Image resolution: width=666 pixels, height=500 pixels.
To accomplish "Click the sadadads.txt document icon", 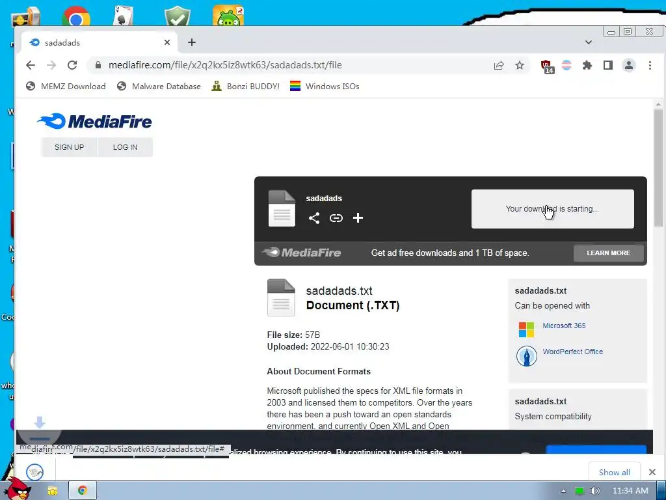I will point(281,298).
